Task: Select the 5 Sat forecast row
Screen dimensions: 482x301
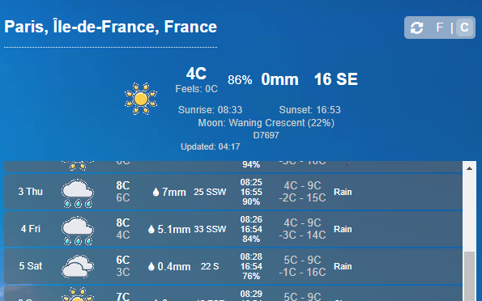Action: (x=233, y=266)
